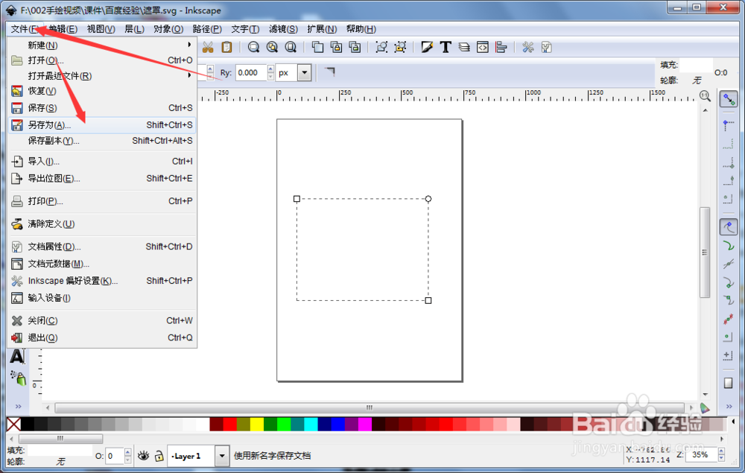The height and width of the screenshot is (473, 745).
Task: Click the Ungroup objects toolbar icon
Action: coord(400,47)
